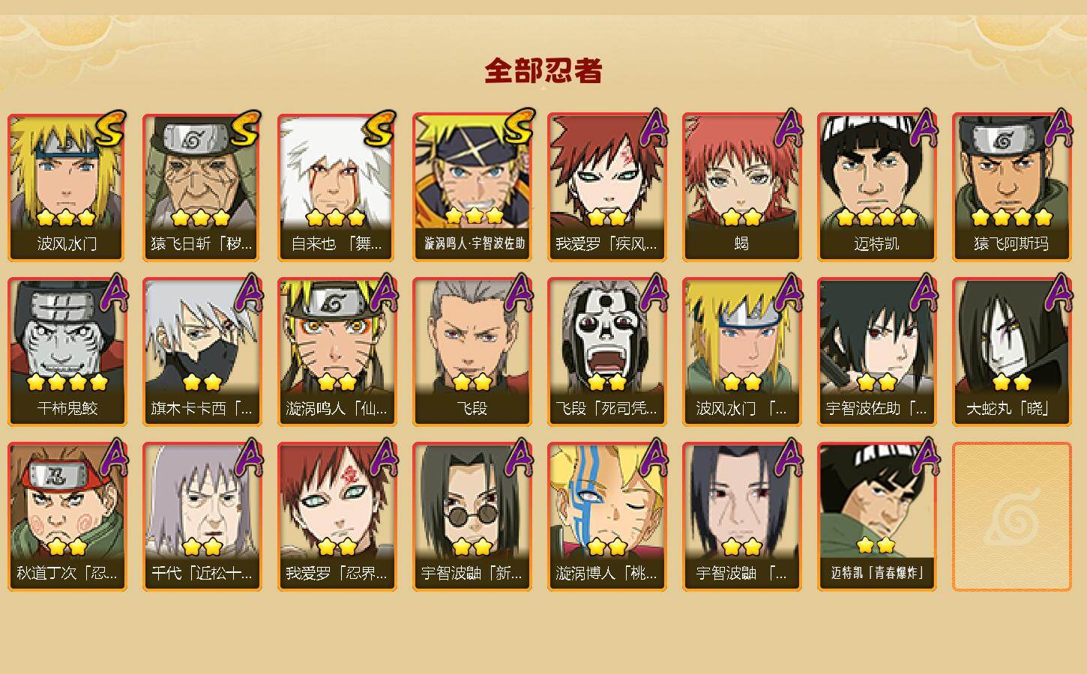This screenshot has height=674, width=1087.
Task: Choose the 自来也 white-haired ninja card
Action: (x=337, y=187)
